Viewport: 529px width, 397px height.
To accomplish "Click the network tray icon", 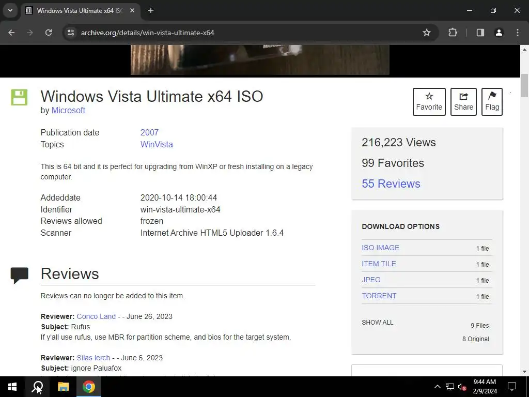I will click(x=450, y=387).
